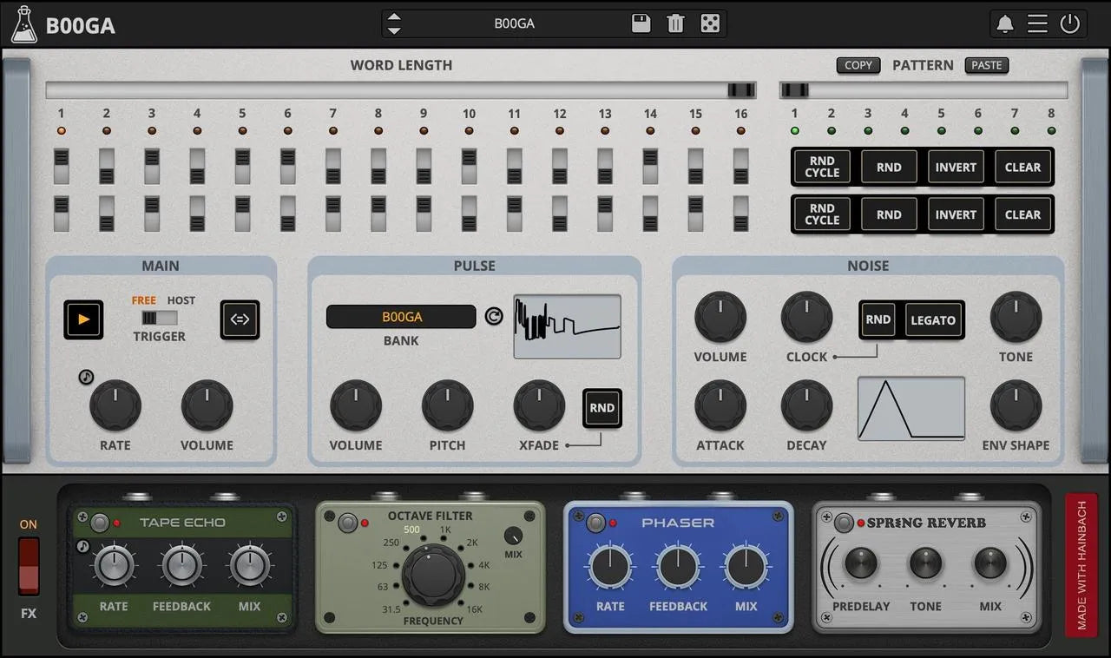Screen dimensions: 1111x658
Task: Select the PATTERN label section
Action: (923, 65)
